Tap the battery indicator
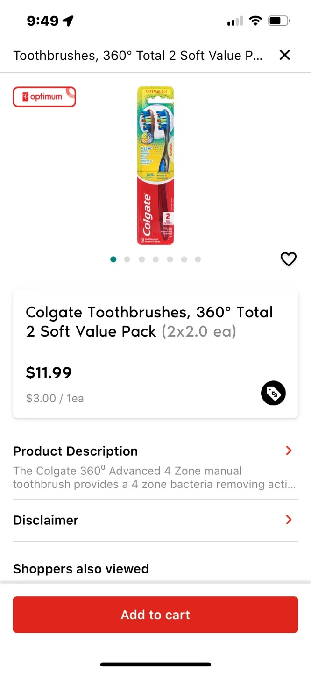 pos(277,21)
